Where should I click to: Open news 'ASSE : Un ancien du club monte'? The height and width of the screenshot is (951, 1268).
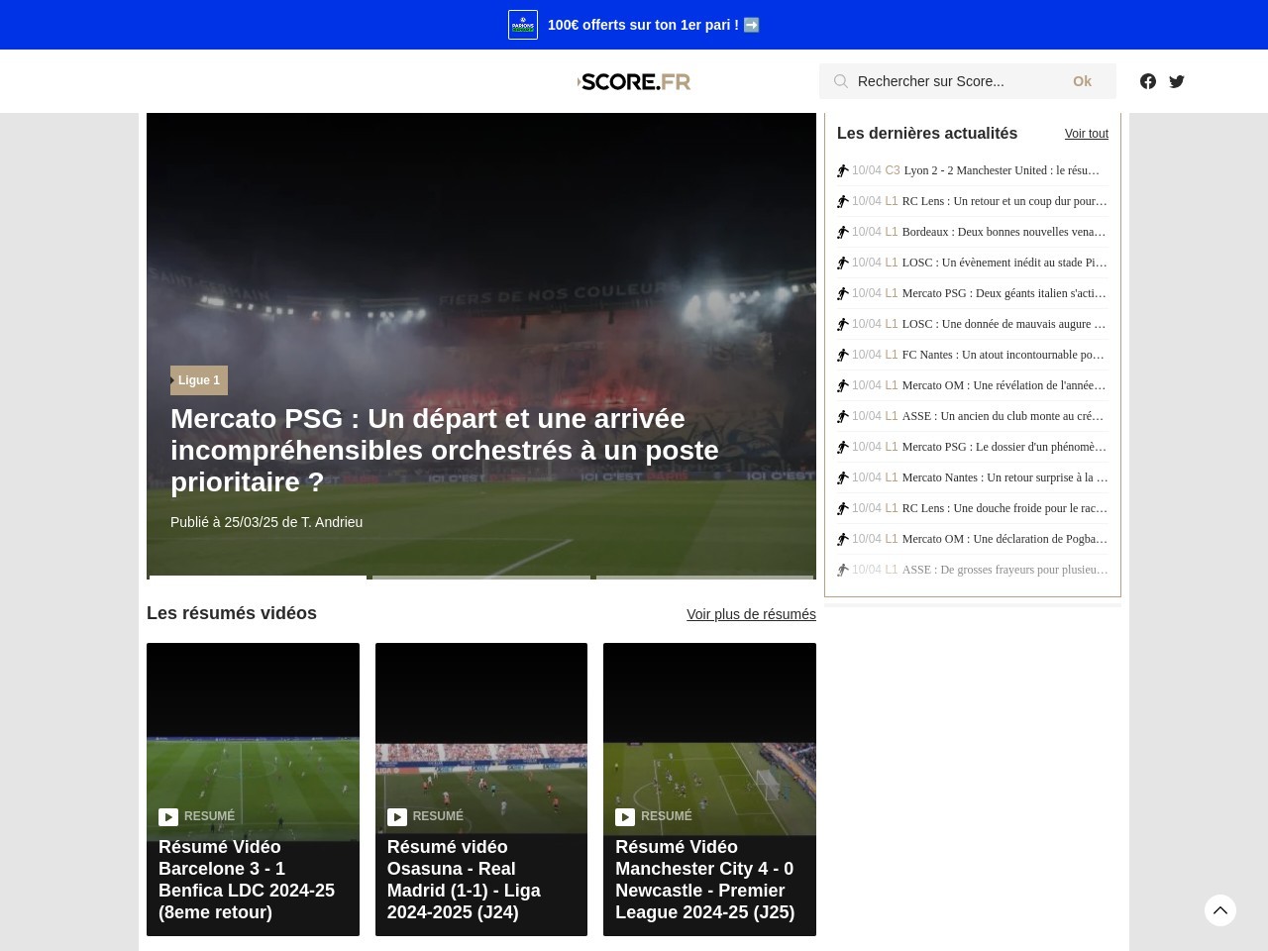pos(1004,416)
